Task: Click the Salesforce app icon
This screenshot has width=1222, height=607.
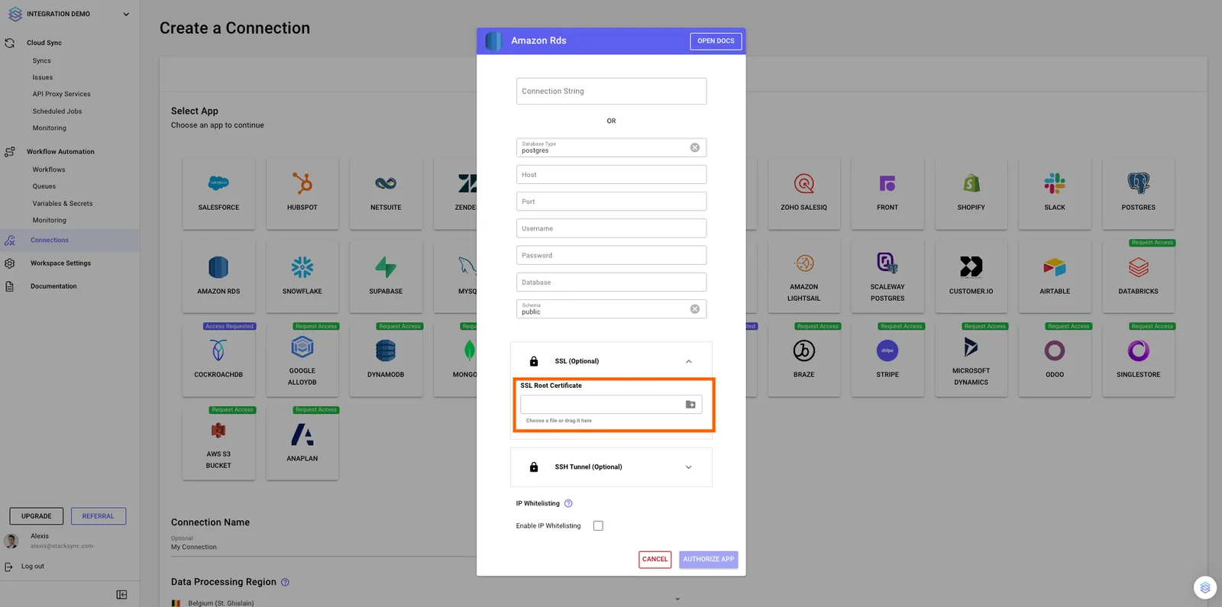Action: 218,183
